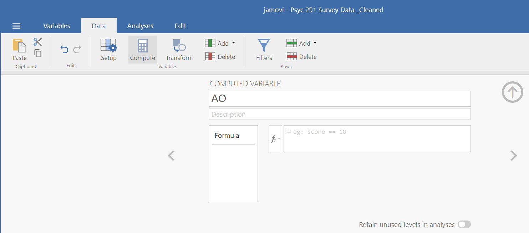
Task: Click the scissors Cut icon
Action: click(38, 42)
